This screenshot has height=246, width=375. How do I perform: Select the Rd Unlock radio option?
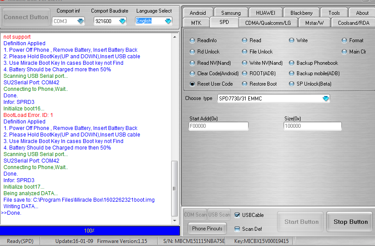pos(192,52)
